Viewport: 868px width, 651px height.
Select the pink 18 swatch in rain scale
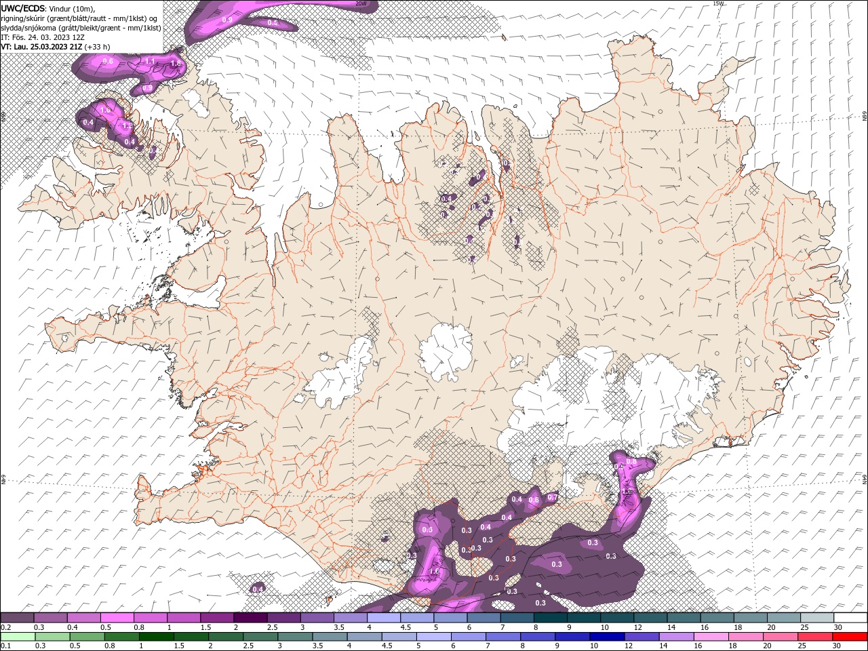[x=746, y=636]
